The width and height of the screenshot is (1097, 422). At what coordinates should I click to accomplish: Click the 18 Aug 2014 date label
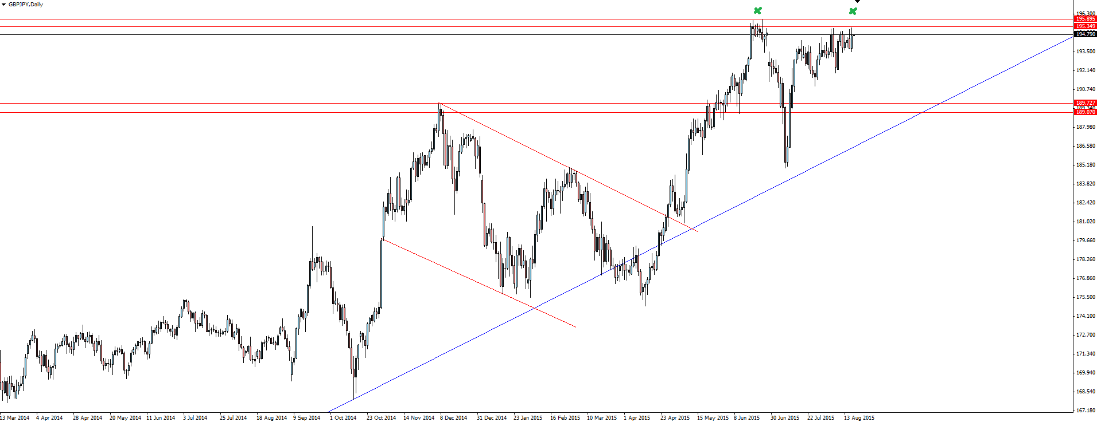[x=271, y=418]
